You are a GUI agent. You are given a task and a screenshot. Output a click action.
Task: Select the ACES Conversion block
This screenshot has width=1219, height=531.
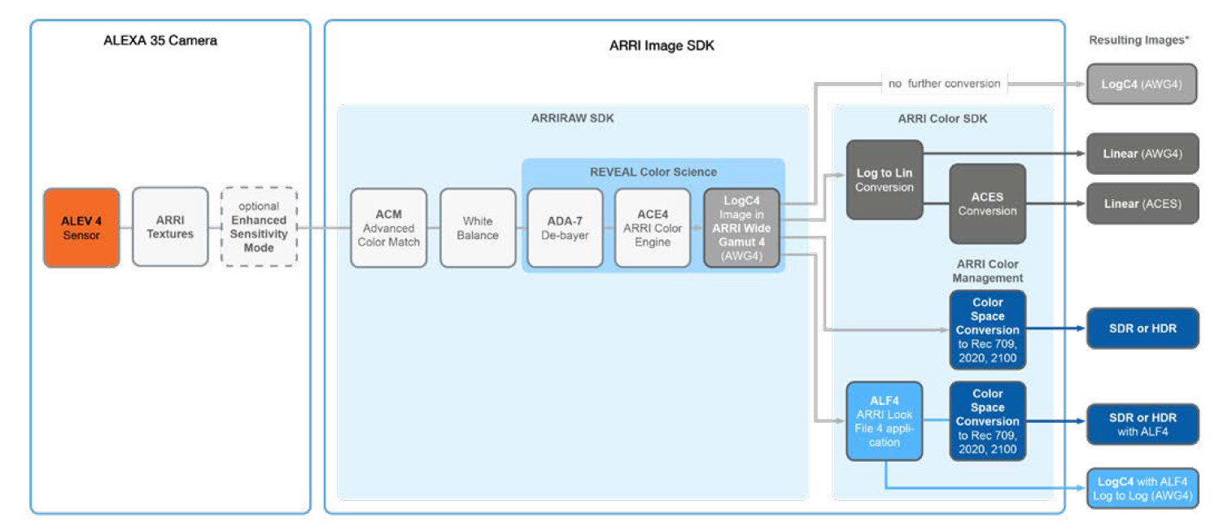coord(987,203)
